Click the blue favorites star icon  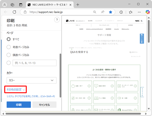coord(110,12)
